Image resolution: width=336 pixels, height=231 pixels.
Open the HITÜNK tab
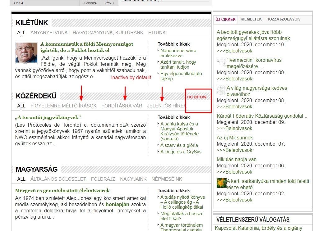tap(157, 33)
